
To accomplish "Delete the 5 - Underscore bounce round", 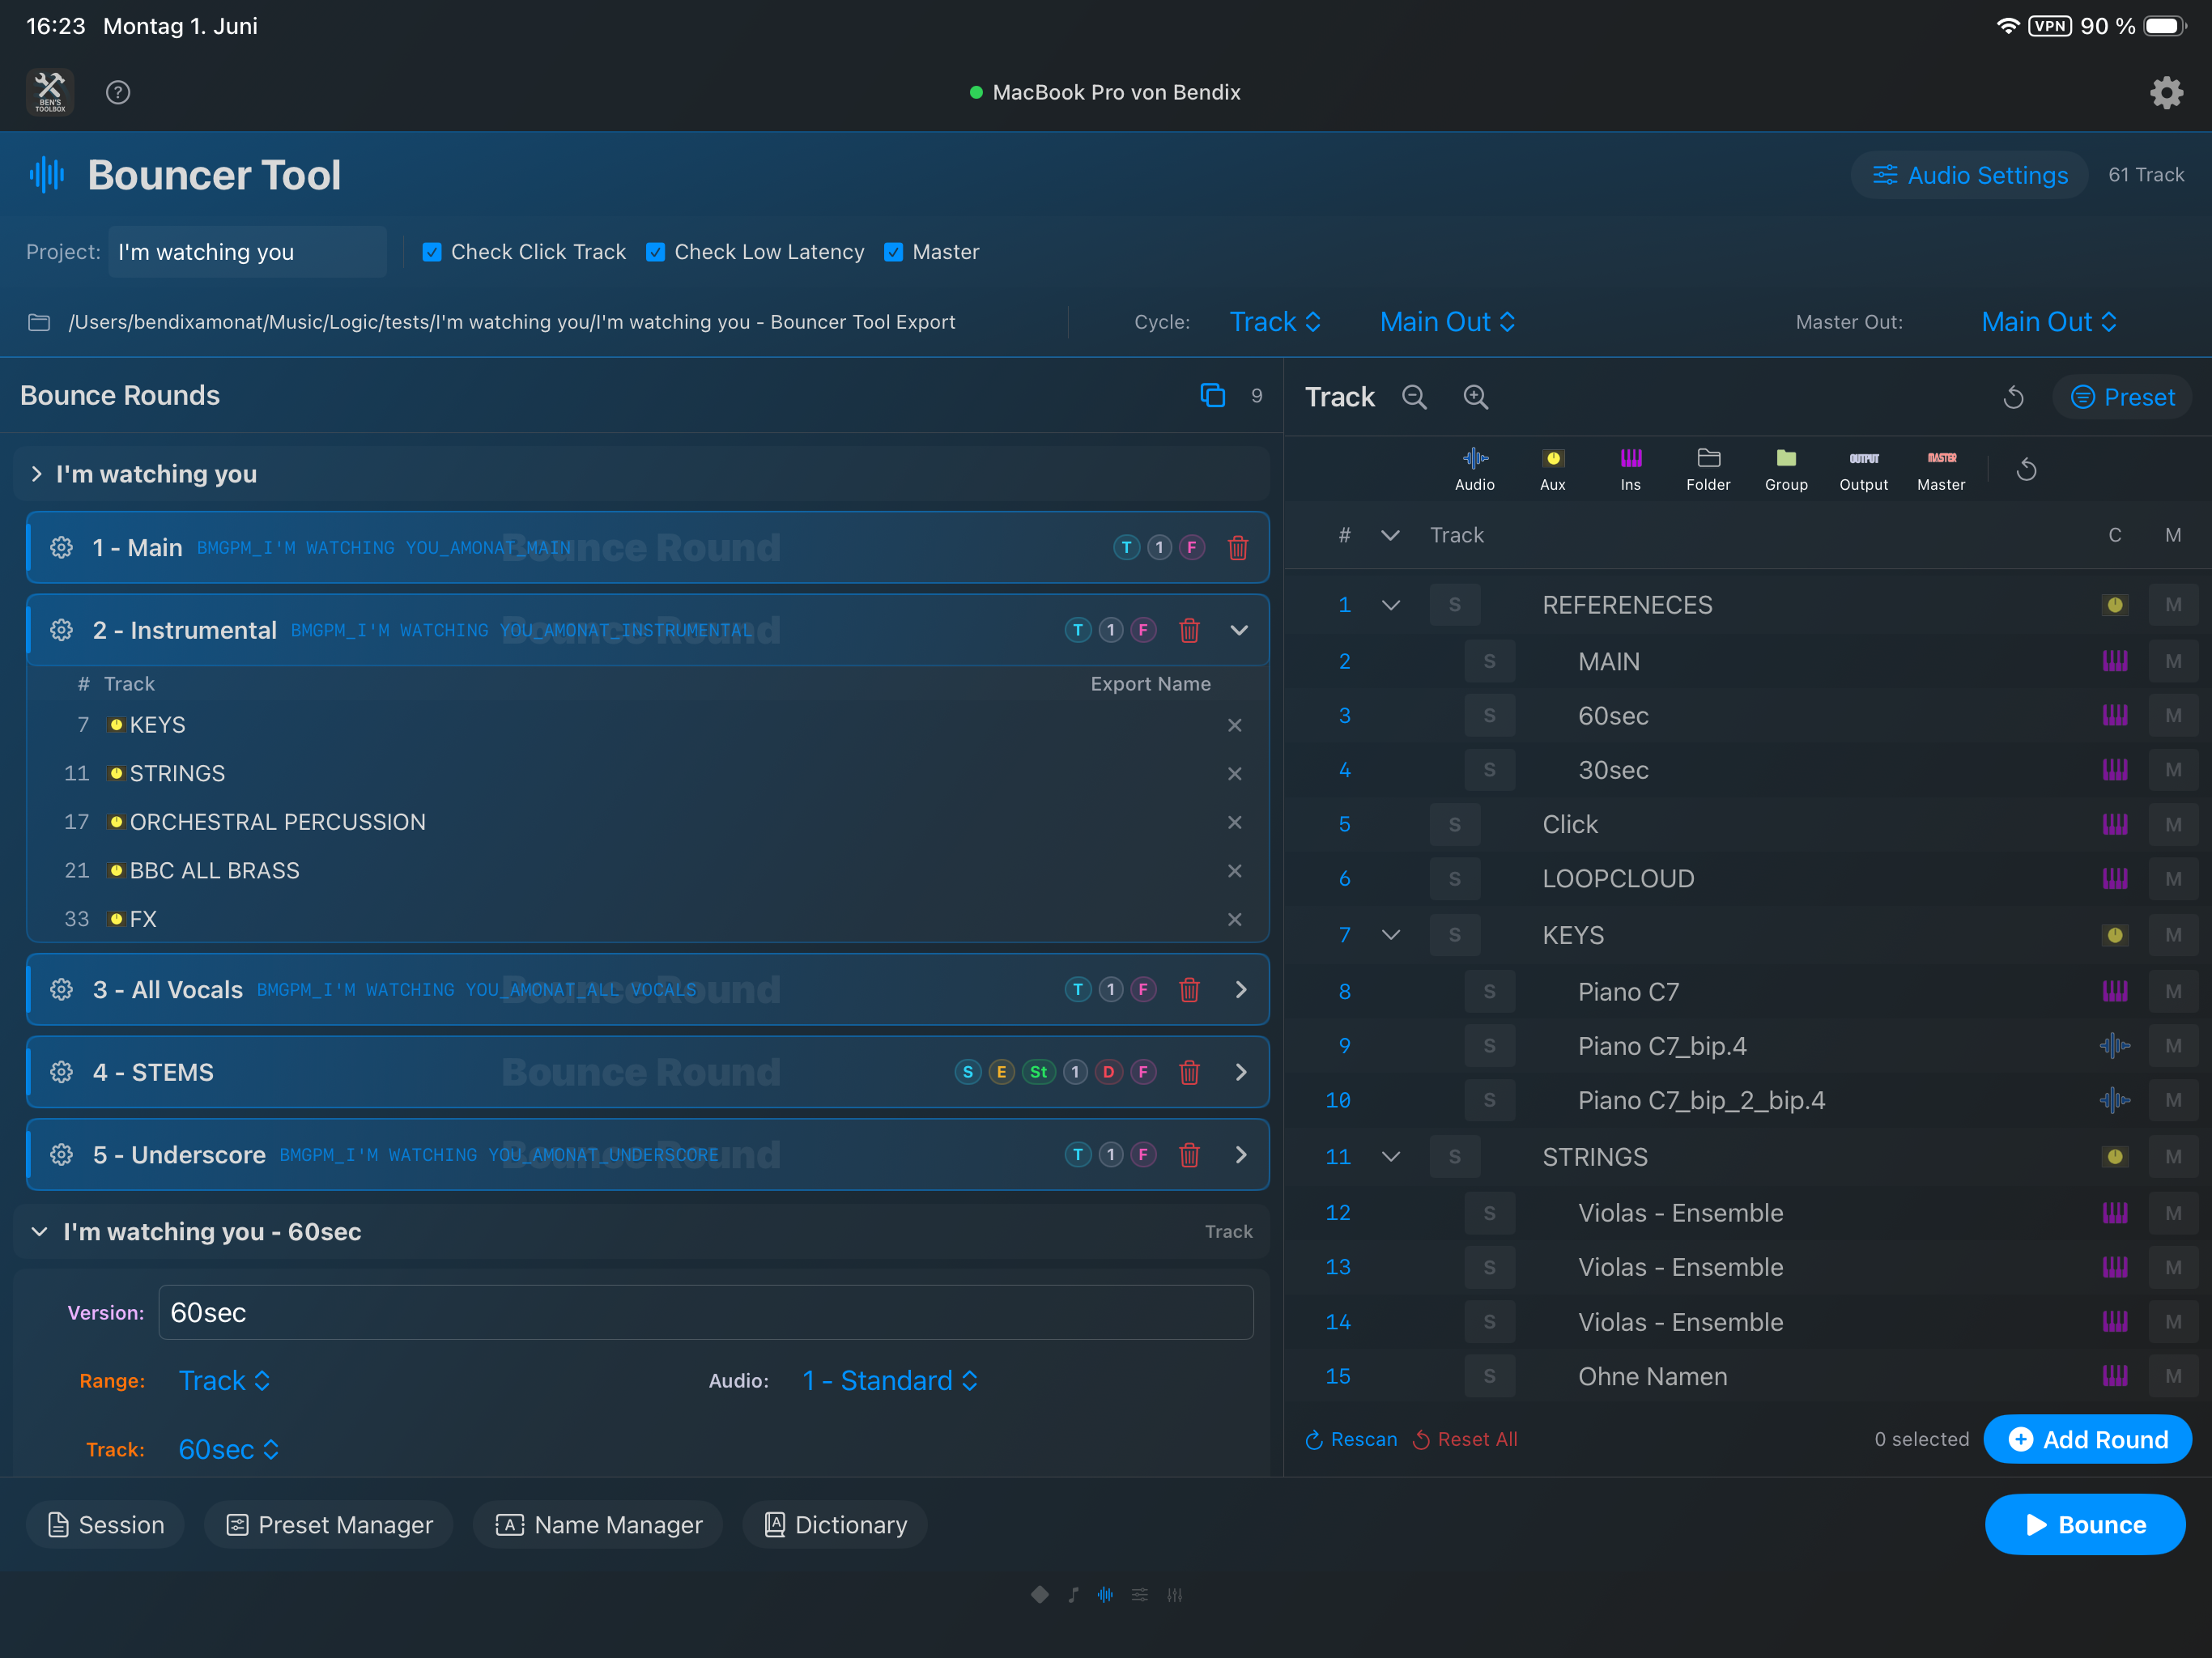I will [x=1189, y=1156].
